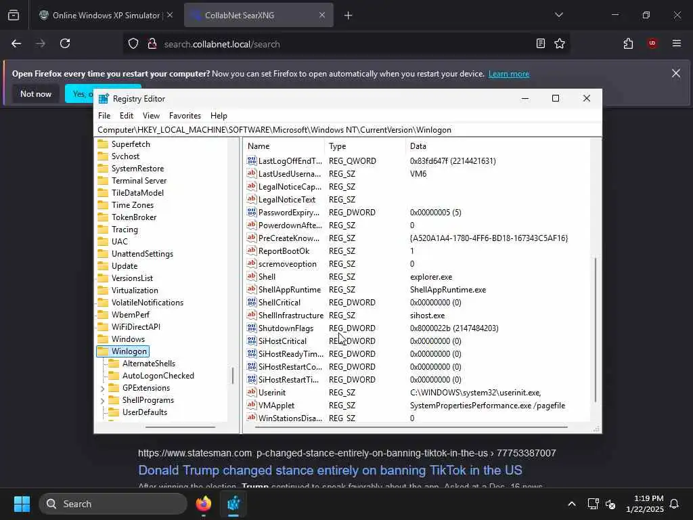Click the Superfetch folder icon
Image resolution: width=693 pixels, height=520 pixels.
(x=103, y=144)
